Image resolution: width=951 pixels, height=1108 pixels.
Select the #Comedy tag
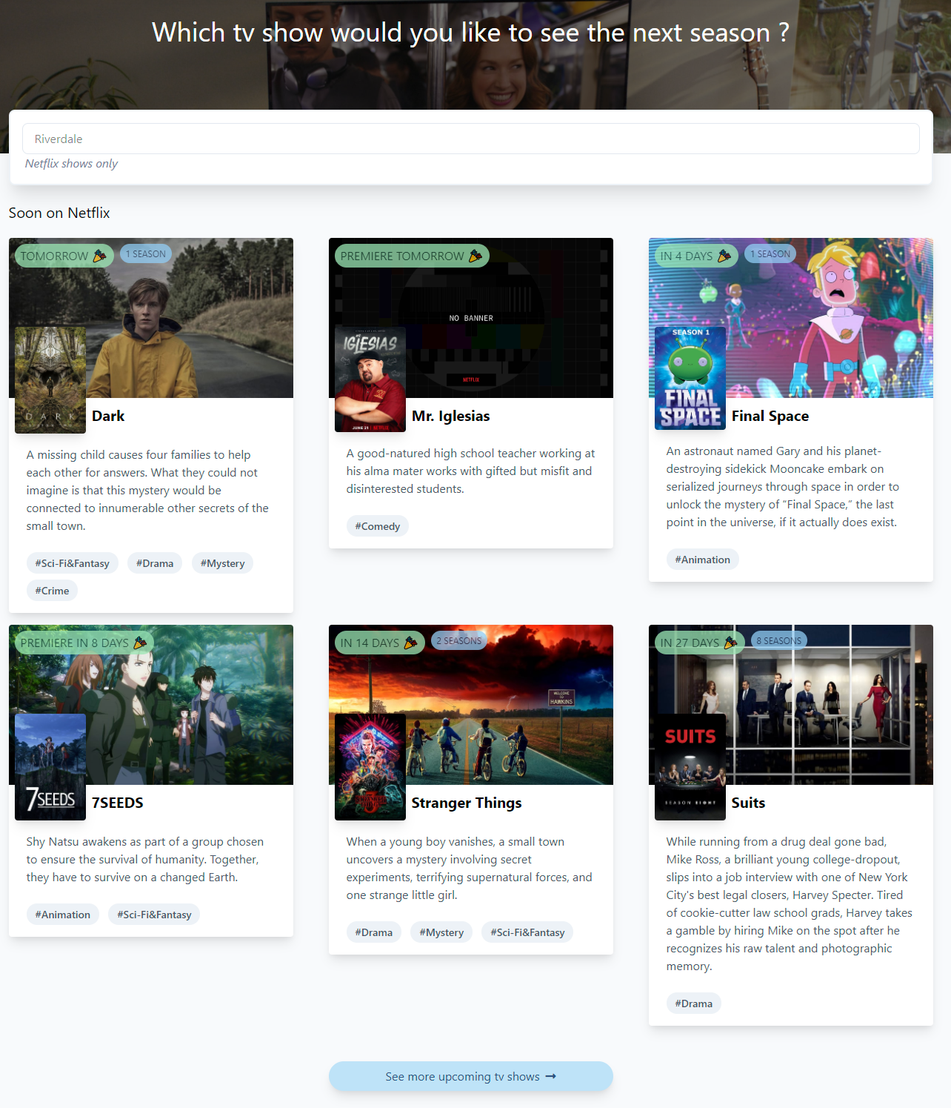click(378, 526)
